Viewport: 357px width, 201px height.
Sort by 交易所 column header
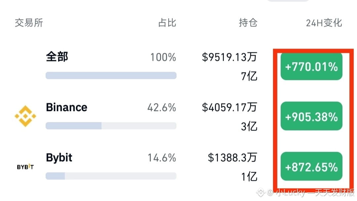[x=29, y=23]
